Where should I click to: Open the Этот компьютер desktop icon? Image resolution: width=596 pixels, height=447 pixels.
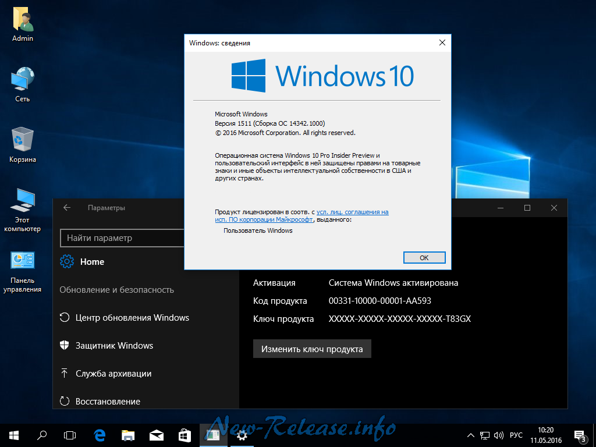[23, 210]
